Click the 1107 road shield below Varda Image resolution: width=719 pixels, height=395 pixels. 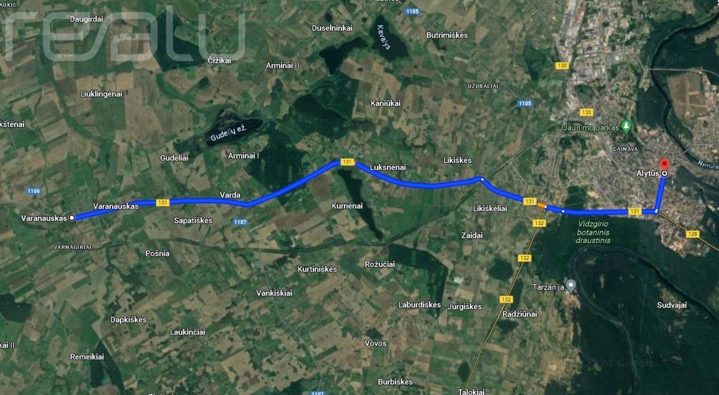pos(240,221)
